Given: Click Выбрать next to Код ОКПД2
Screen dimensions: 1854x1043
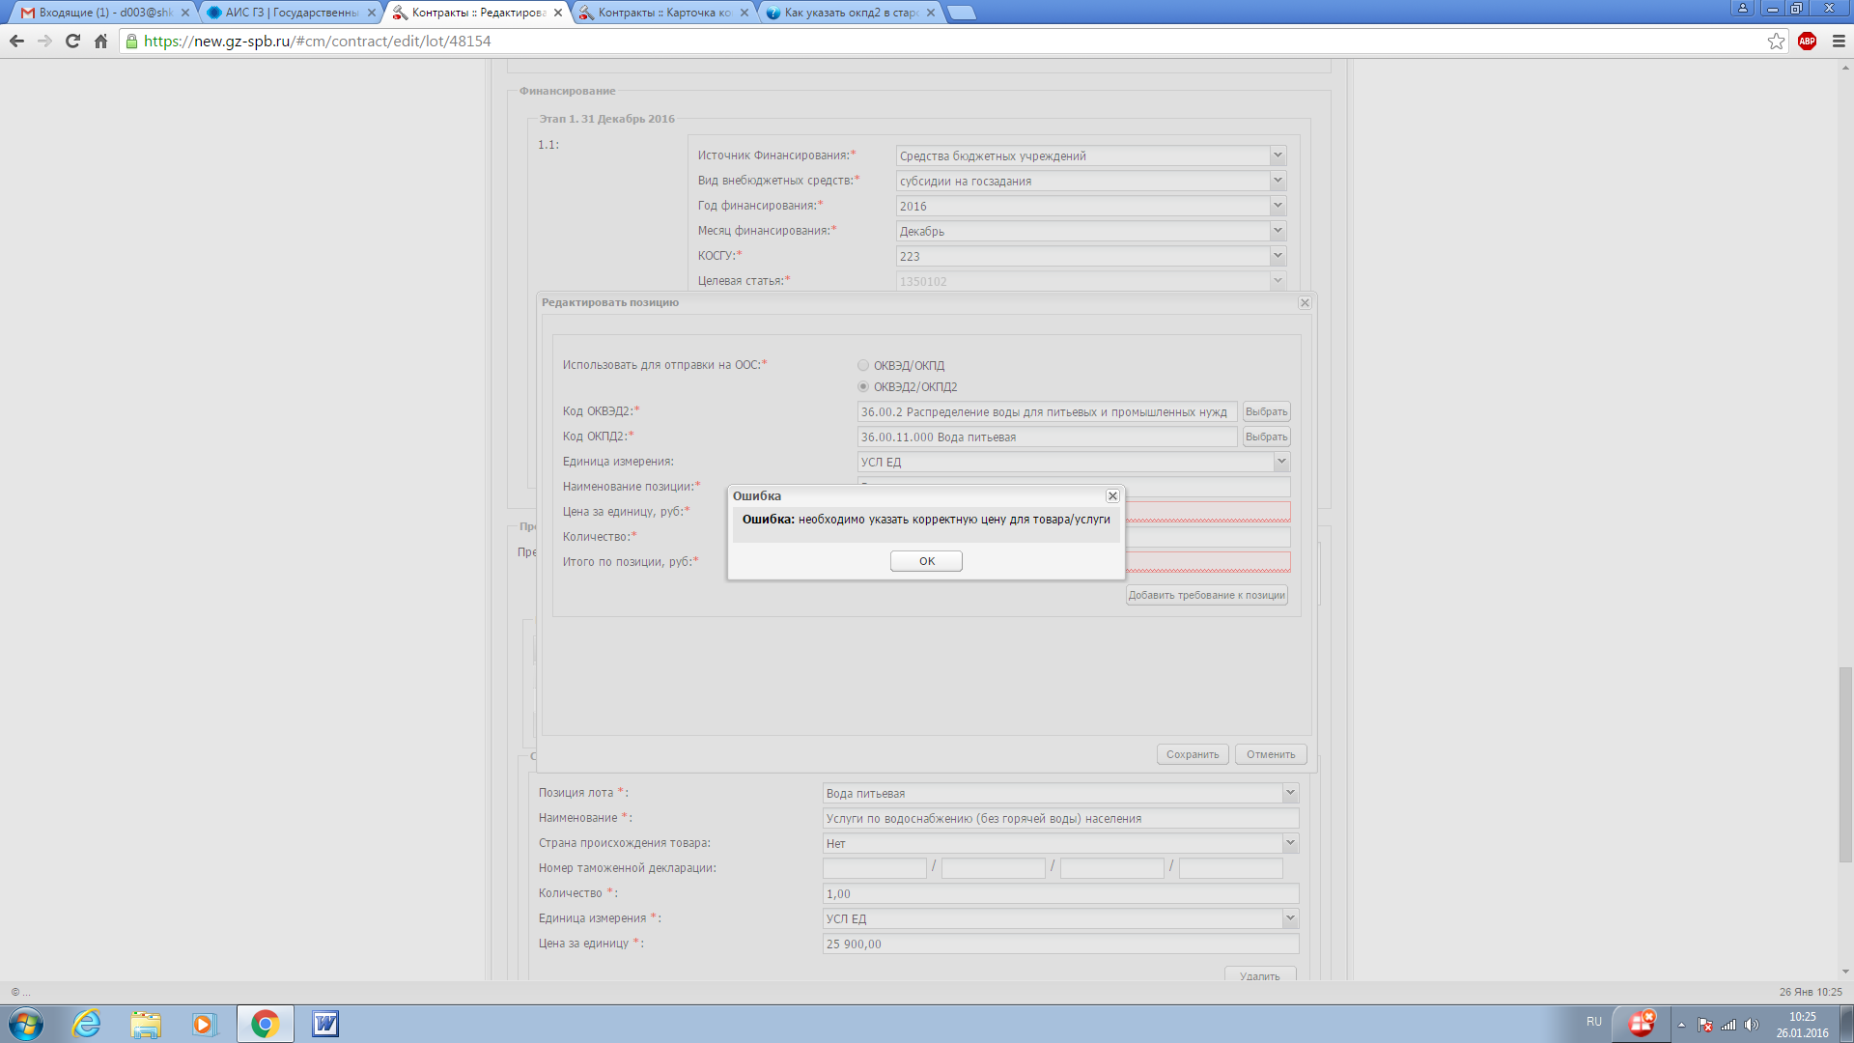Looking at the screenshot, I should 1266,437.
